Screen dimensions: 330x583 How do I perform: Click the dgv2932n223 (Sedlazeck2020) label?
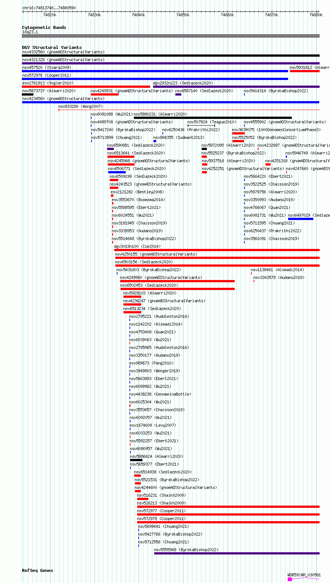pyautogui.click(x=183, y=83)
